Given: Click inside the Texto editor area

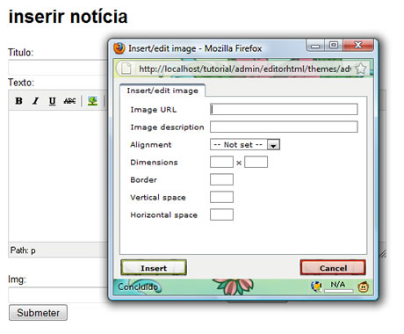Looking at the screenshot, I should pyautogui.click(x=58, y=176).
